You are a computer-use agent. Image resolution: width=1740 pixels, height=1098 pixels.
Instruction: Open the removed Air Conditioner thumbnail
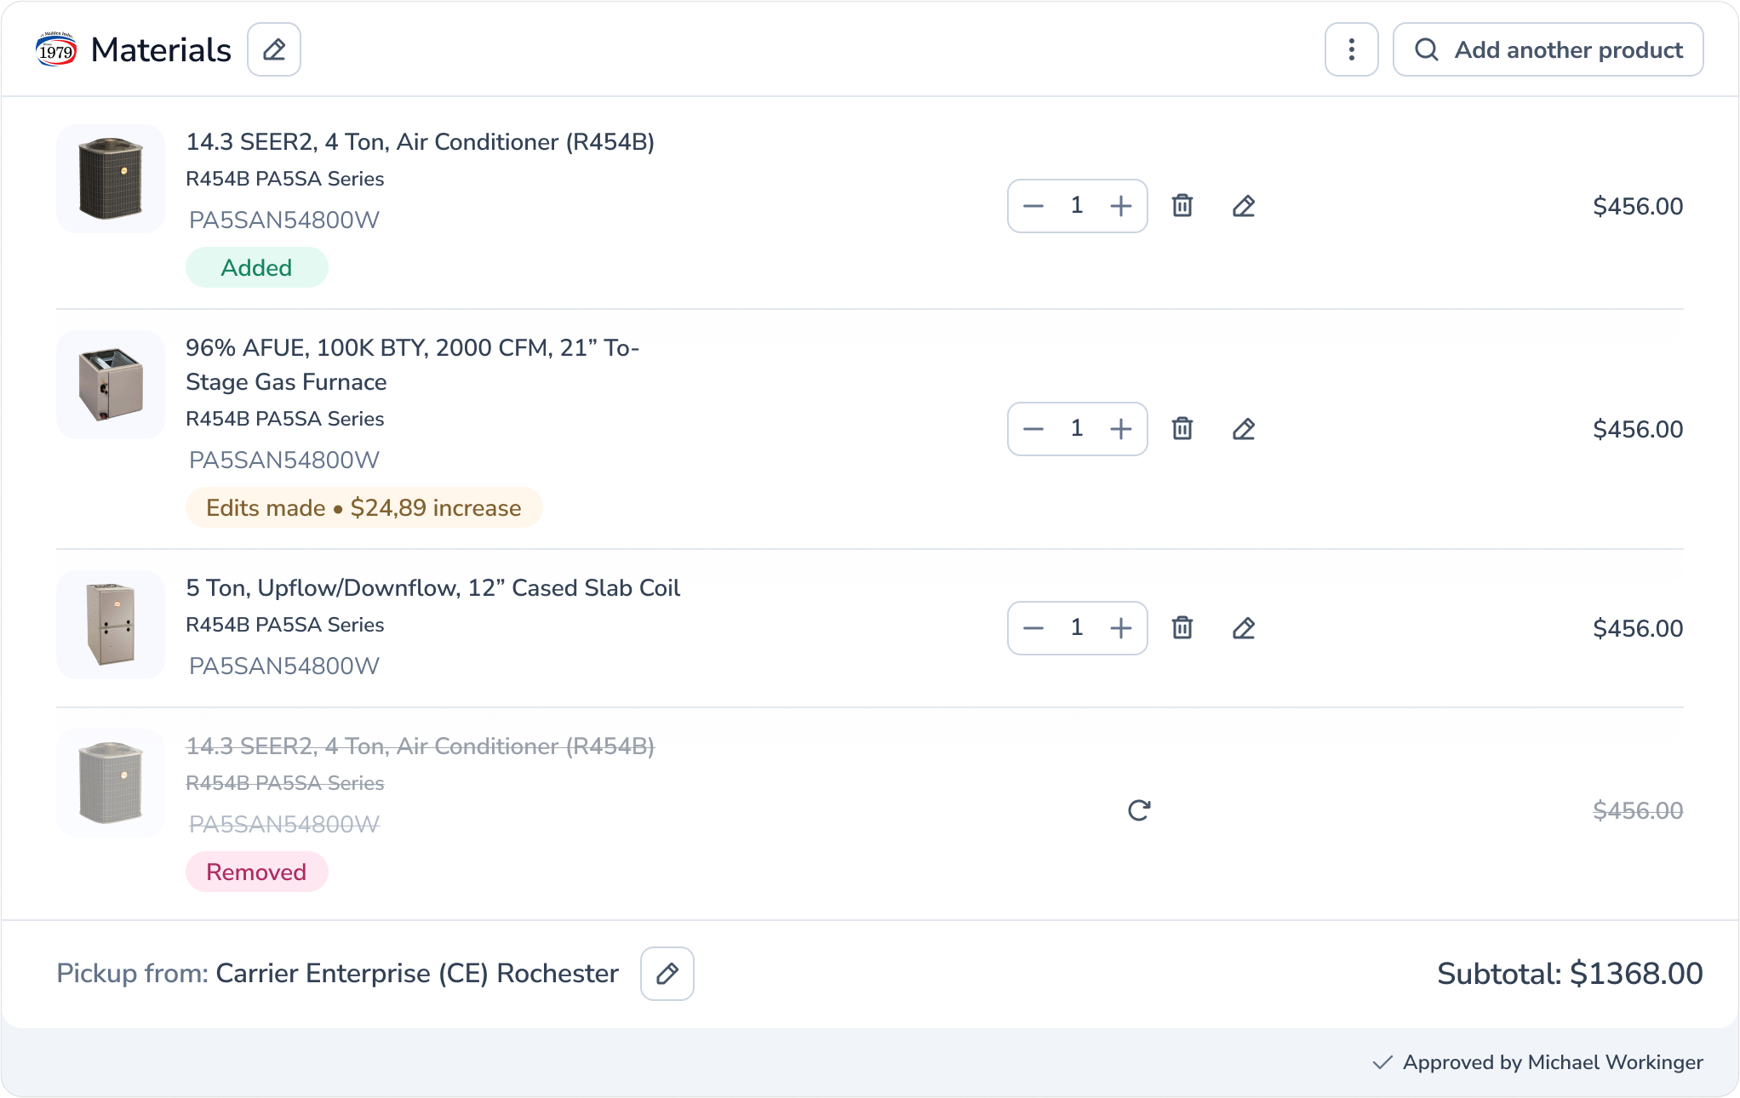point(111,783)
